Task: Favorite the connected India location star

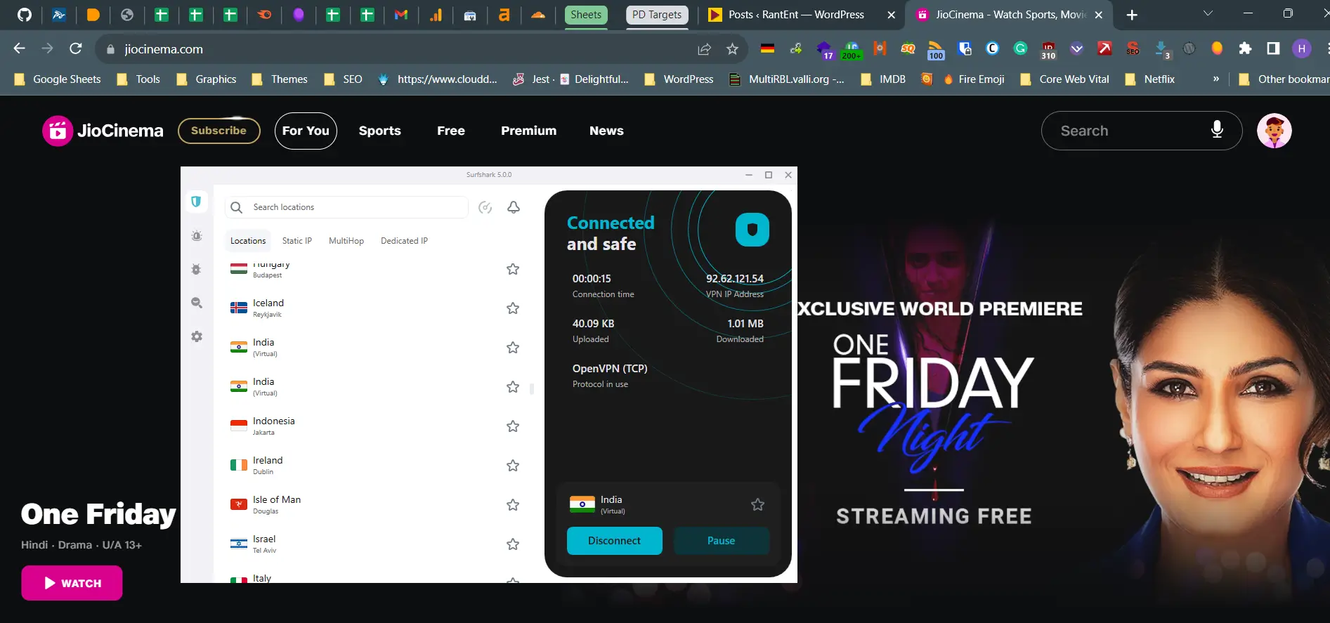Action: click(x=757, y=504)
